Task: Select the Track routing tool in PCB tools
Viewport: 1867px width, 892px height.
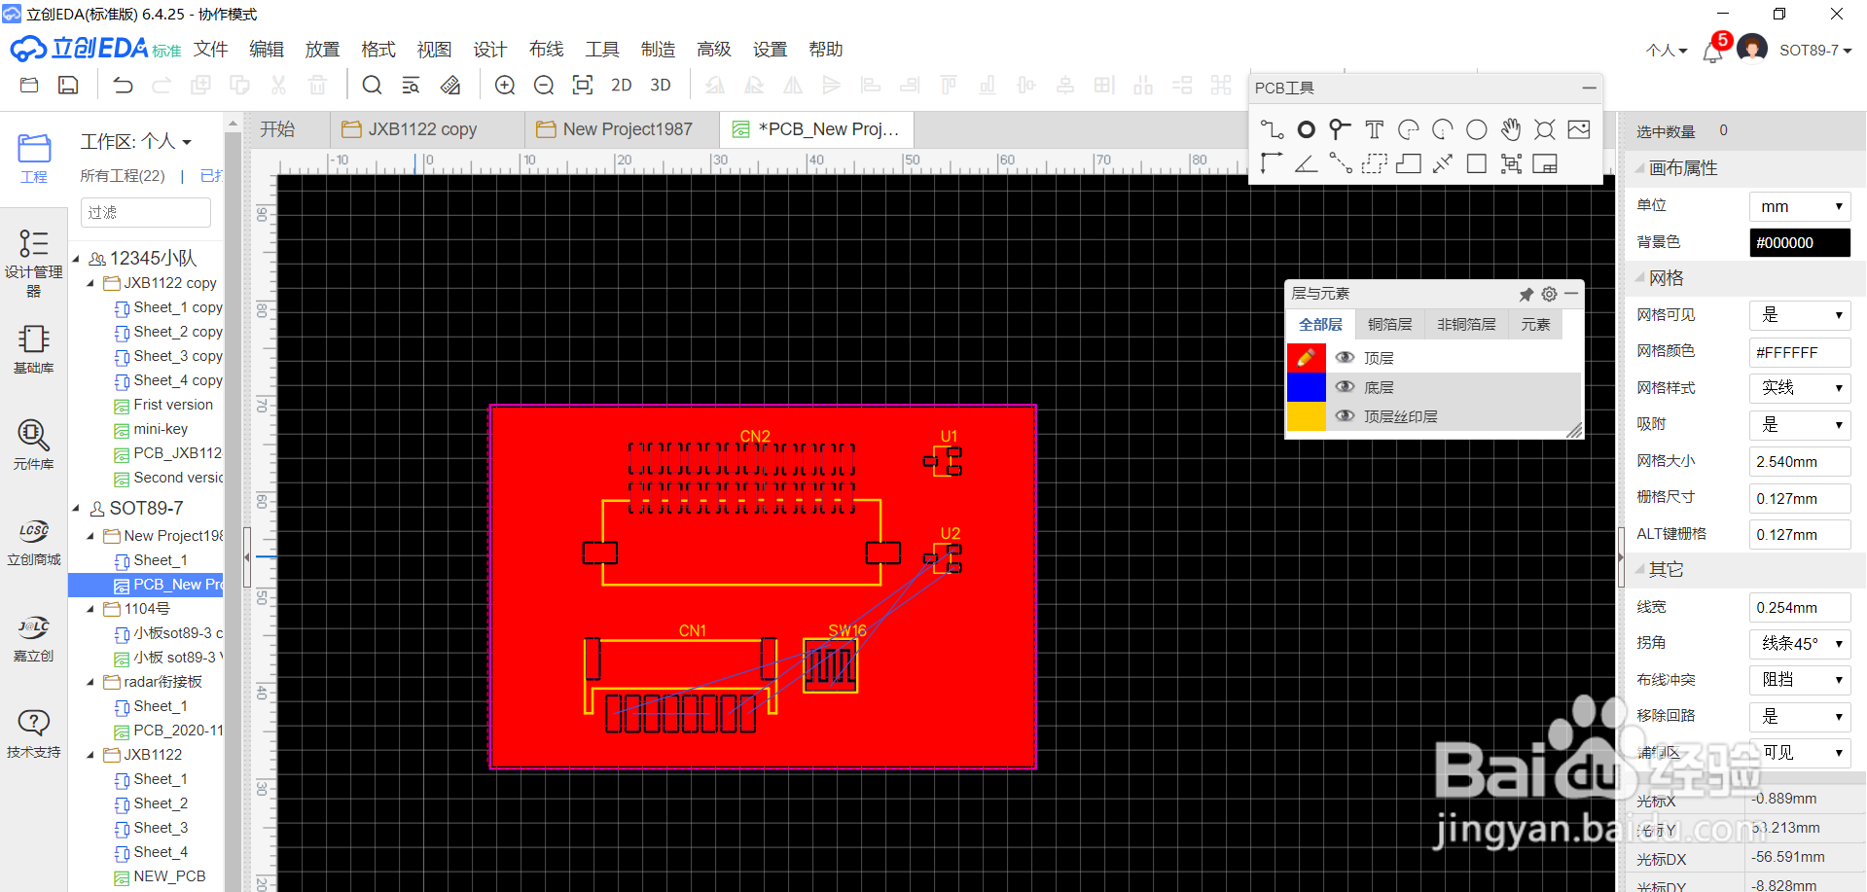Action: (x=1272, y=129)
